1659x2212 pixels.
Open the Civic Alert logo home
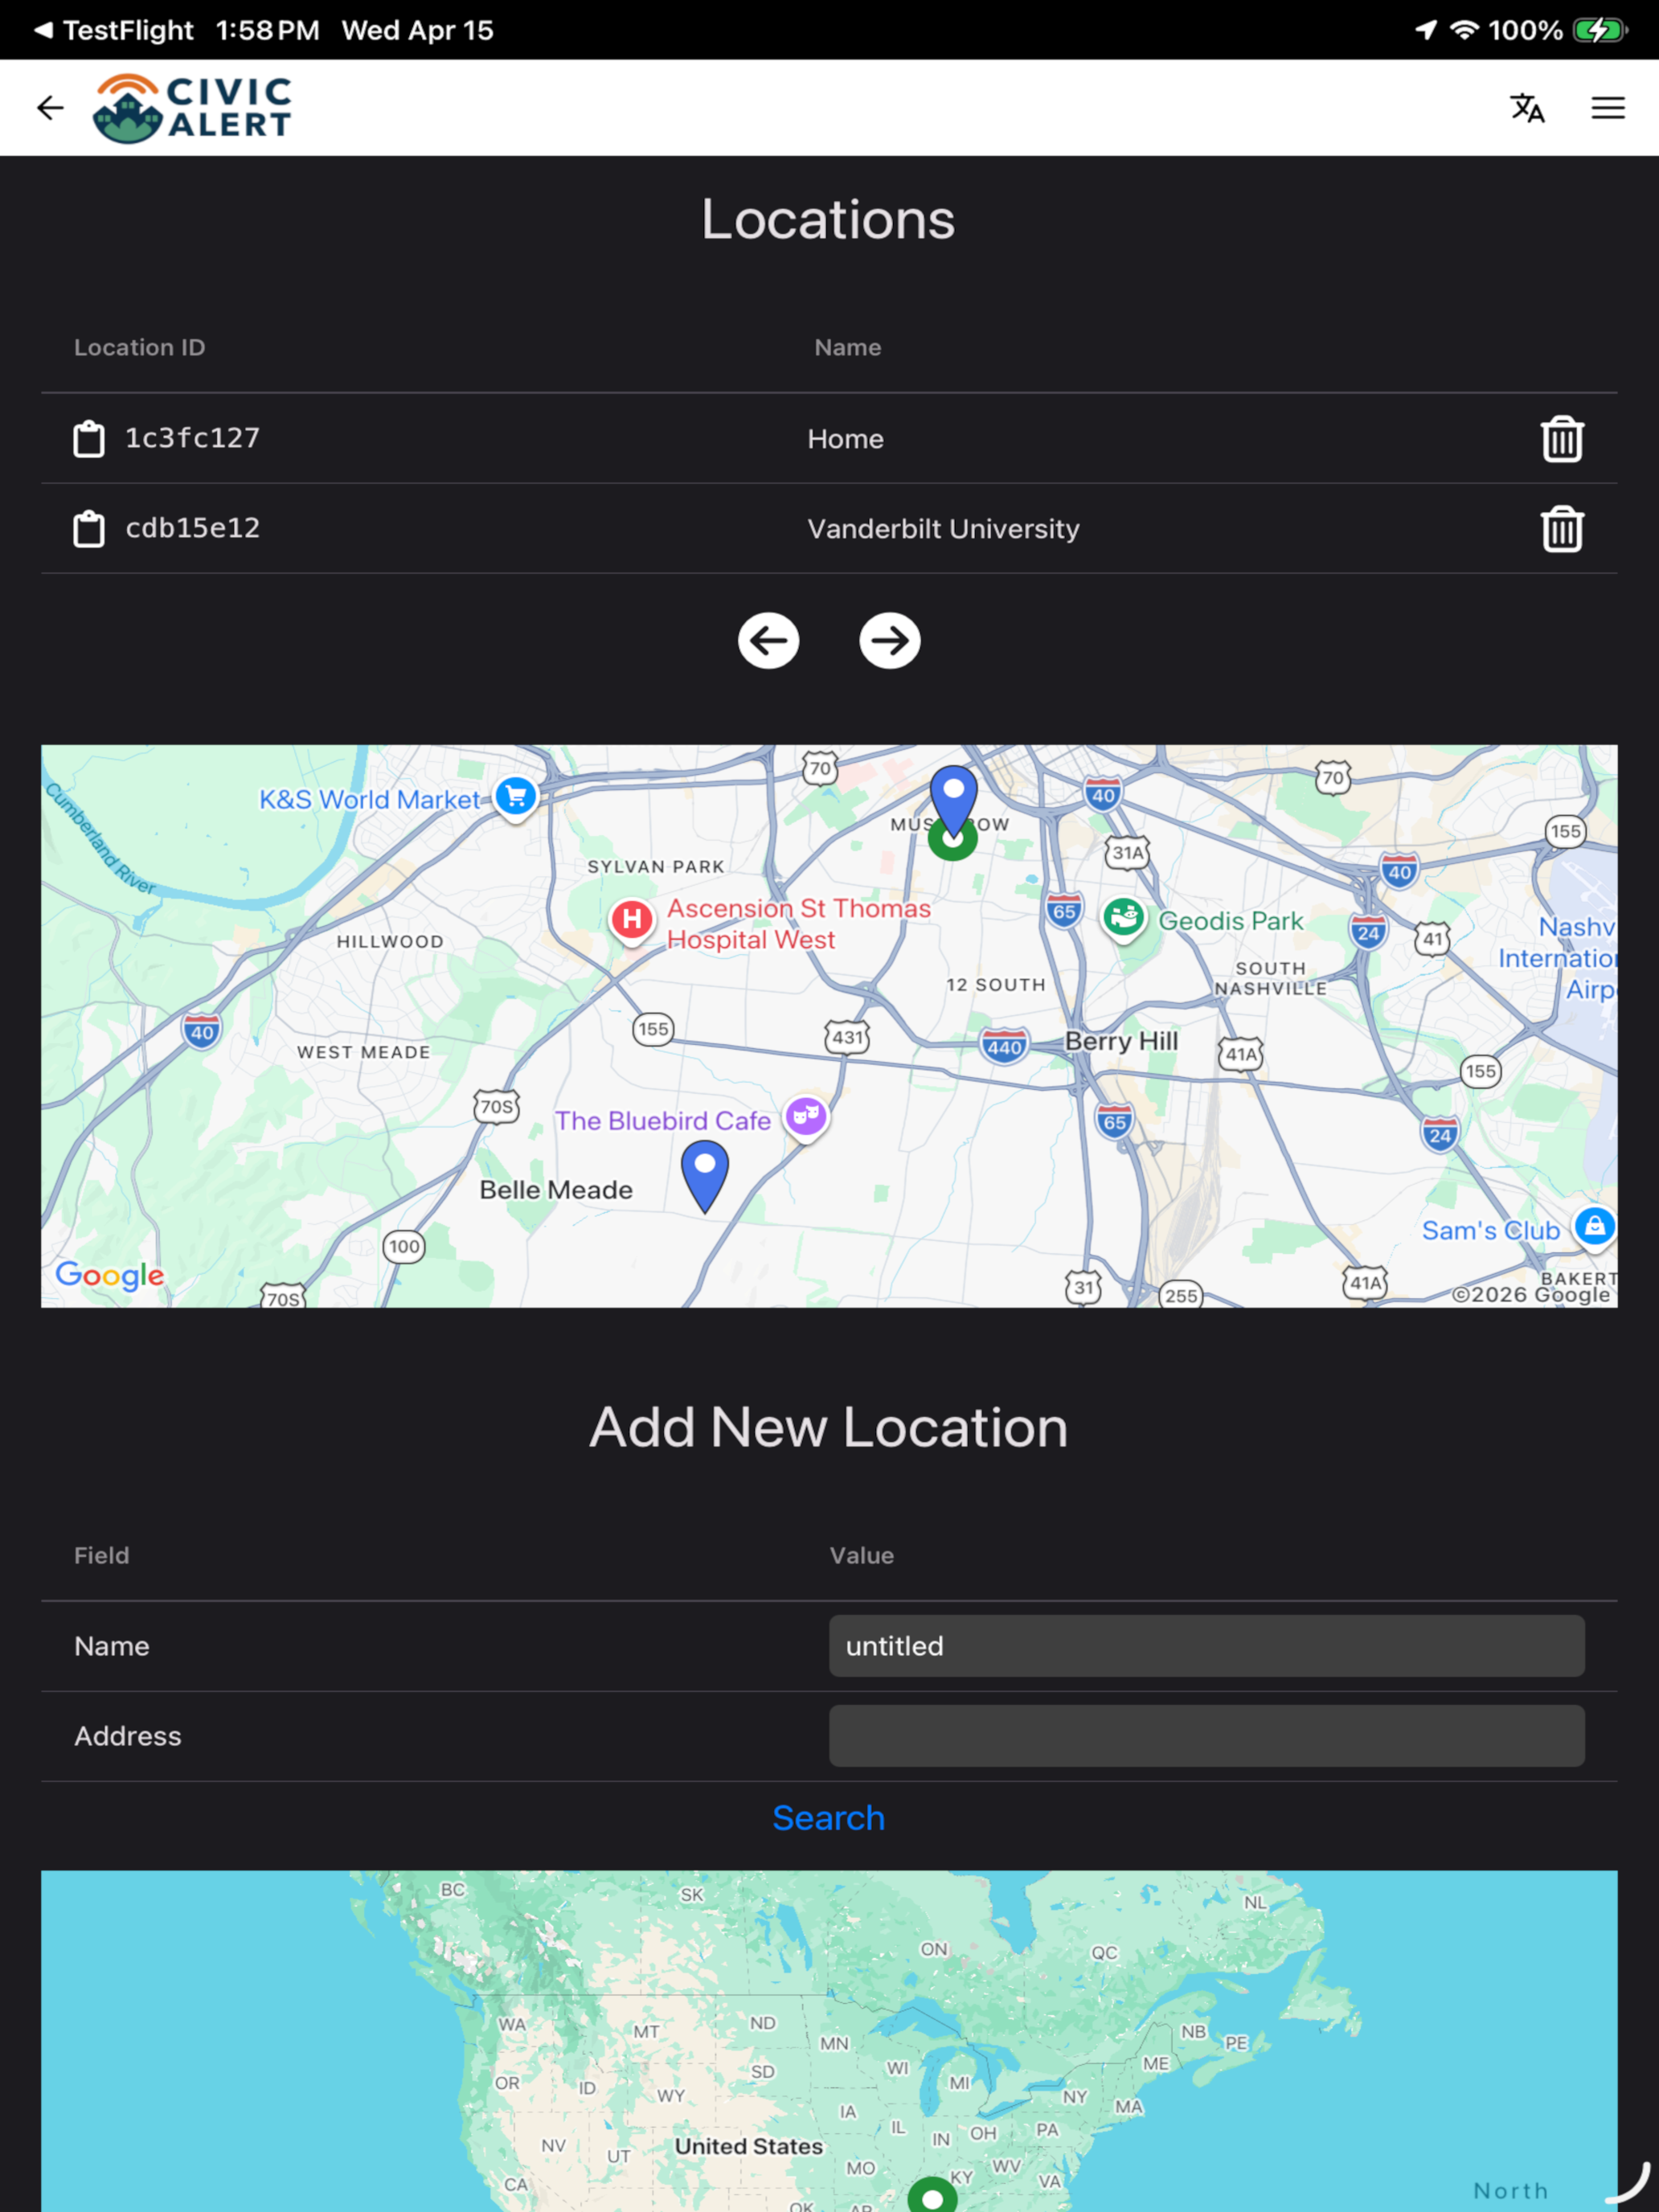tap(192, 108)
